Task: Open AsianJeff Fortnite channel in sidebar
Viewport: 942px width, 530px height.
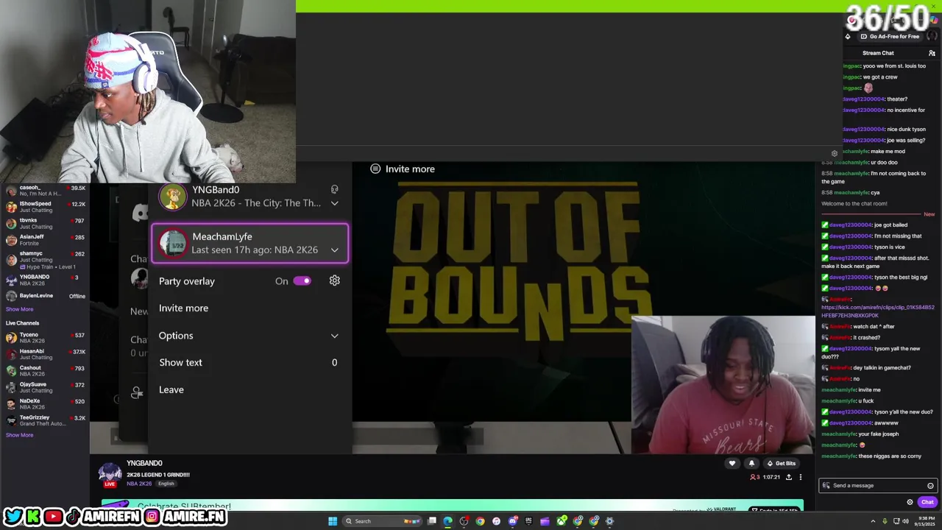Action: tap(45, 240)
